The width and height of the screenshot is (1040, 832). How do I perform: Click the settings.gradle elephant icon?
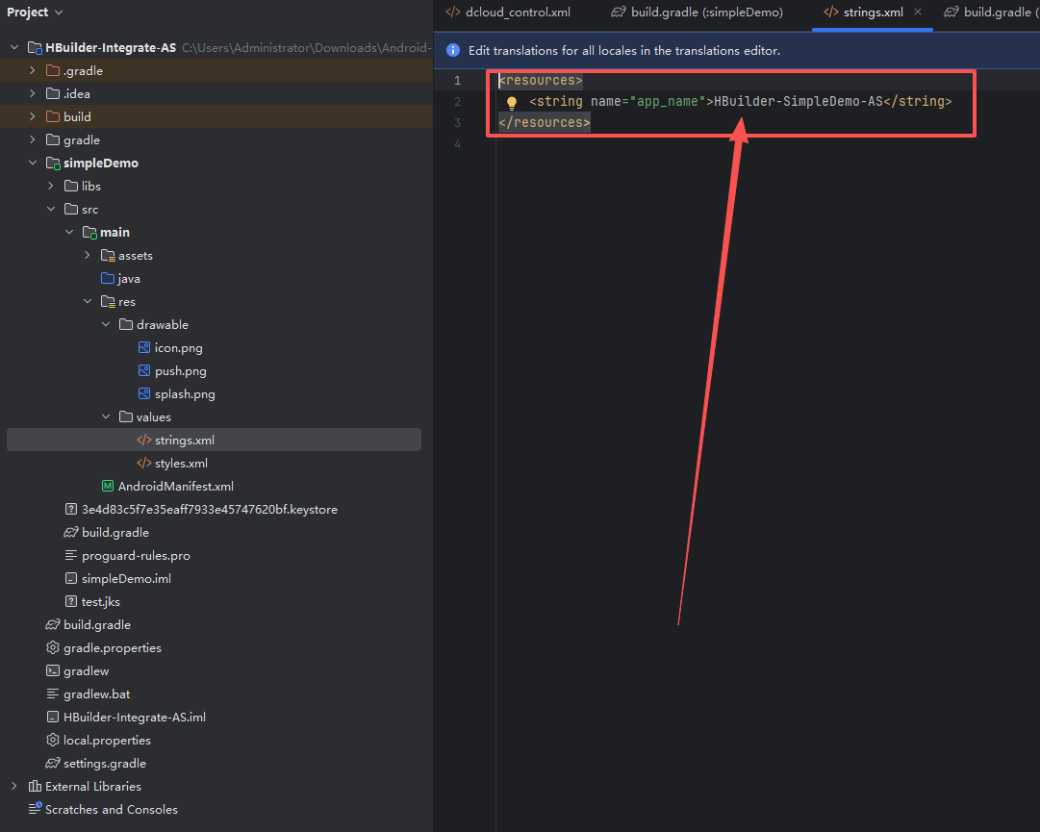click(52, 763)
